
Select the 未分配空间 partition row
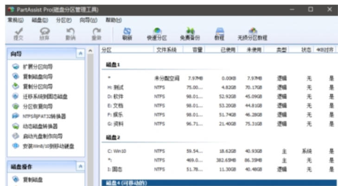[x=219, y=78]
